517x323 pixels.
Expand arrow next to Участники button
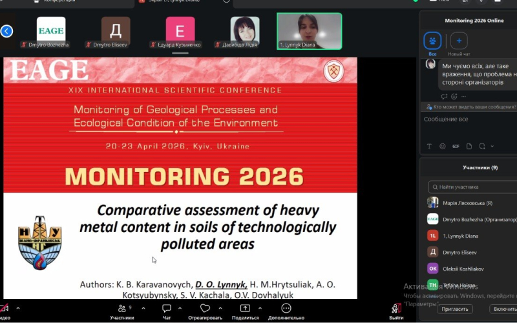143,309
